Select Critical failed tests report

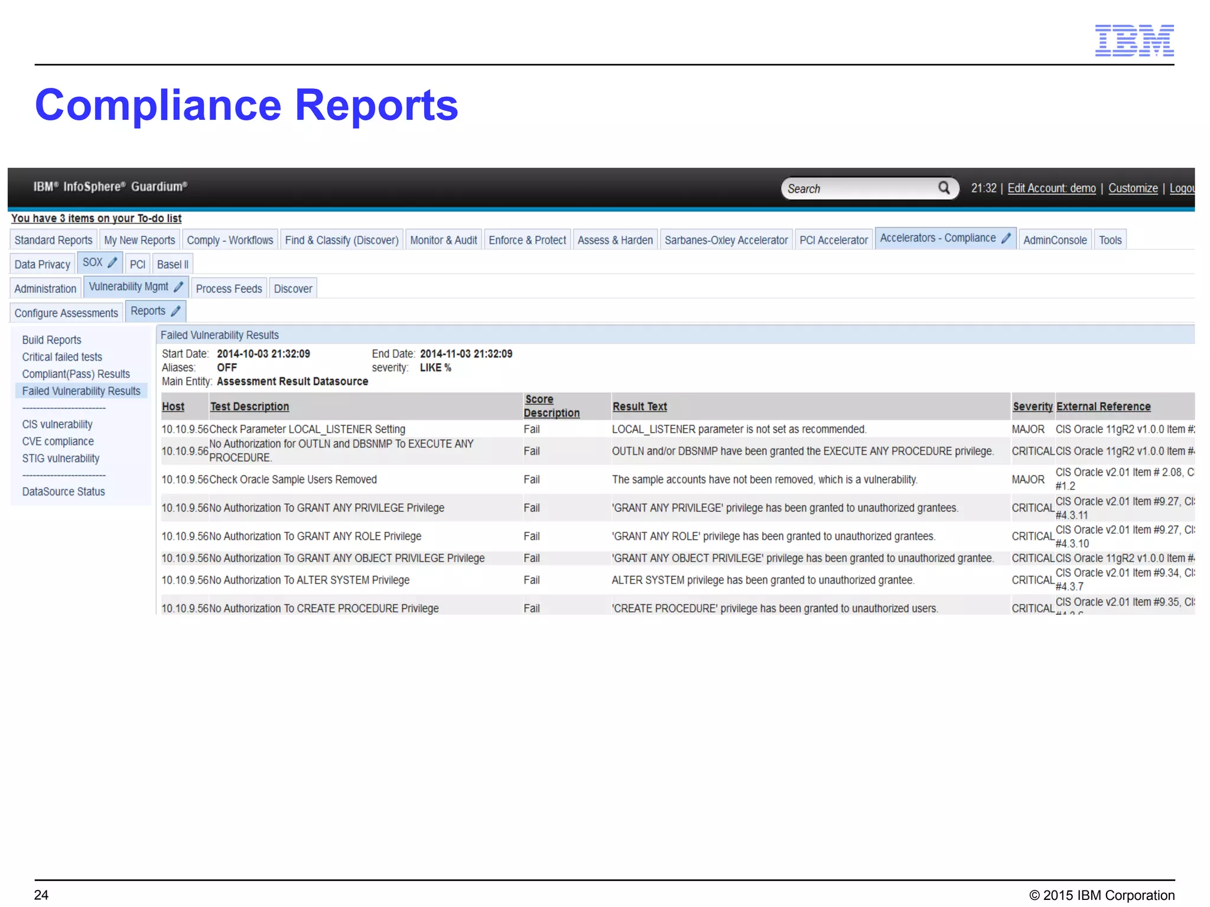pos(62,357)
